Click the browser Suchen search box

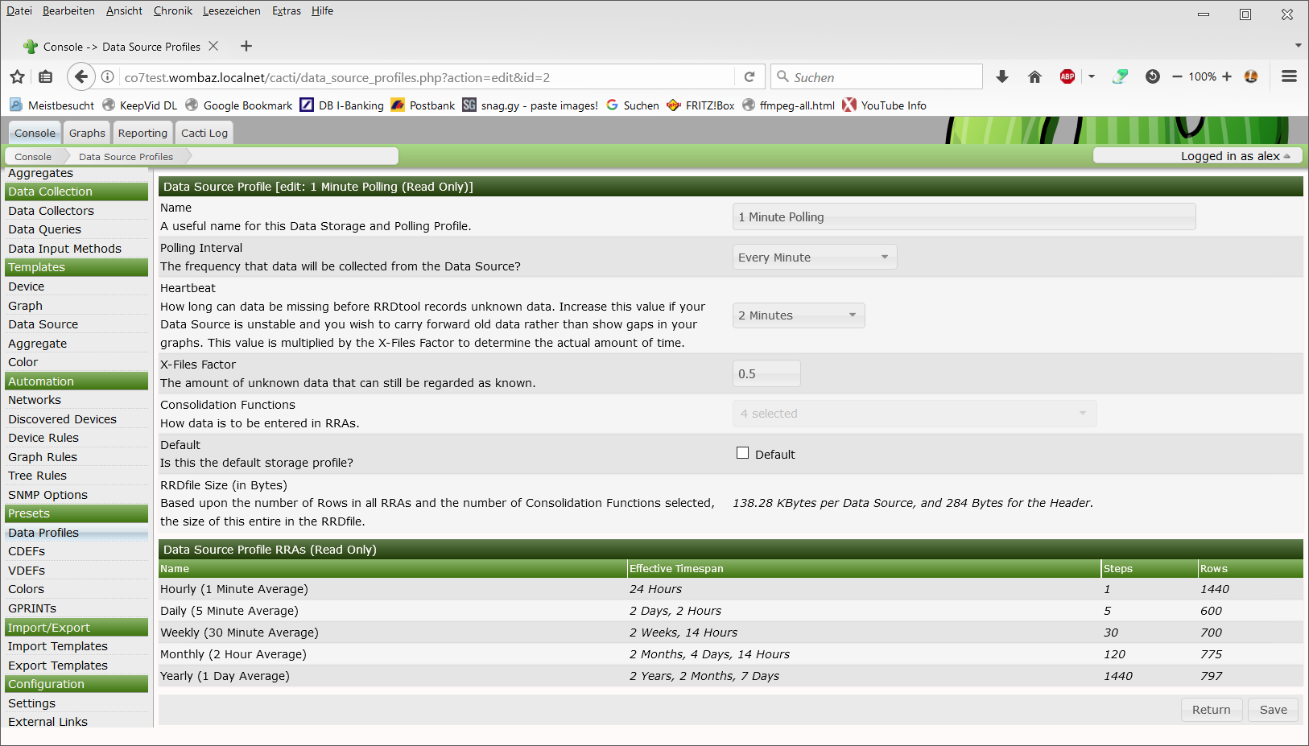(x=877, y=76)
